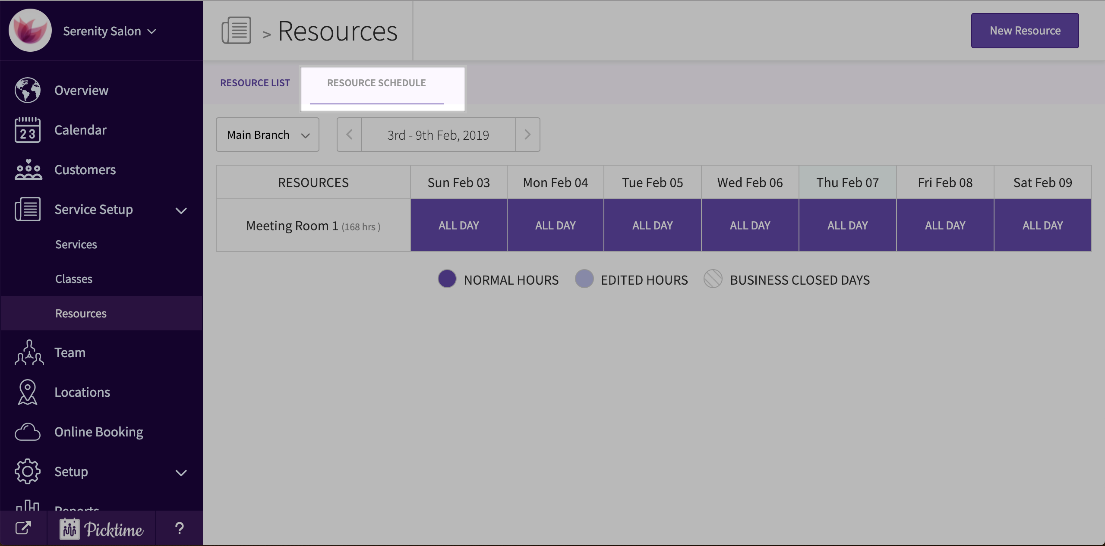Click the Normal Hours purple legend swatch
Screen dimensions: 1105x546
click(x=447, y=279)
